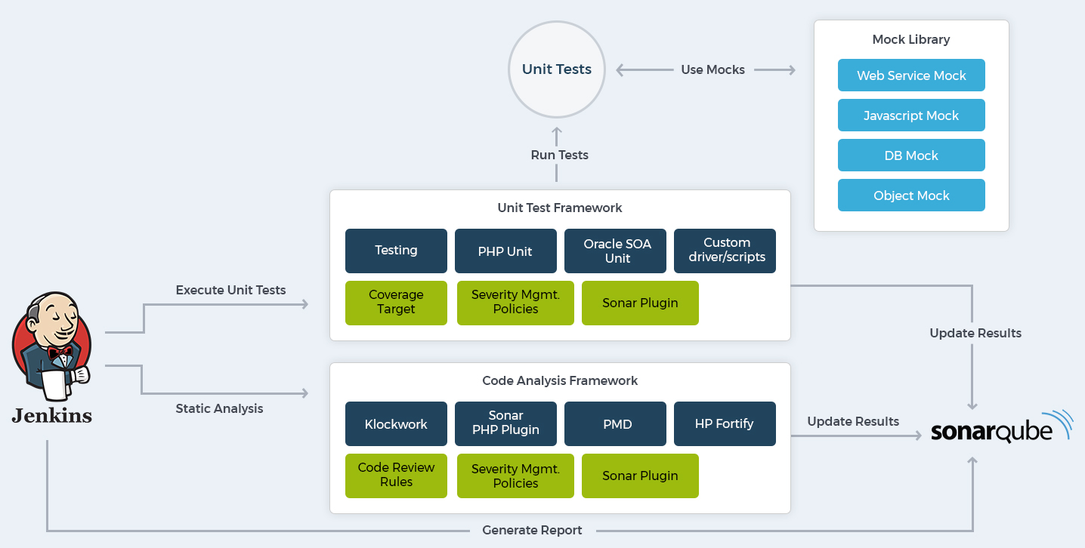Click the Use Mocks label
Image resolution: width=1085 pixels, height=548 pixels.
tap(713, 69)
